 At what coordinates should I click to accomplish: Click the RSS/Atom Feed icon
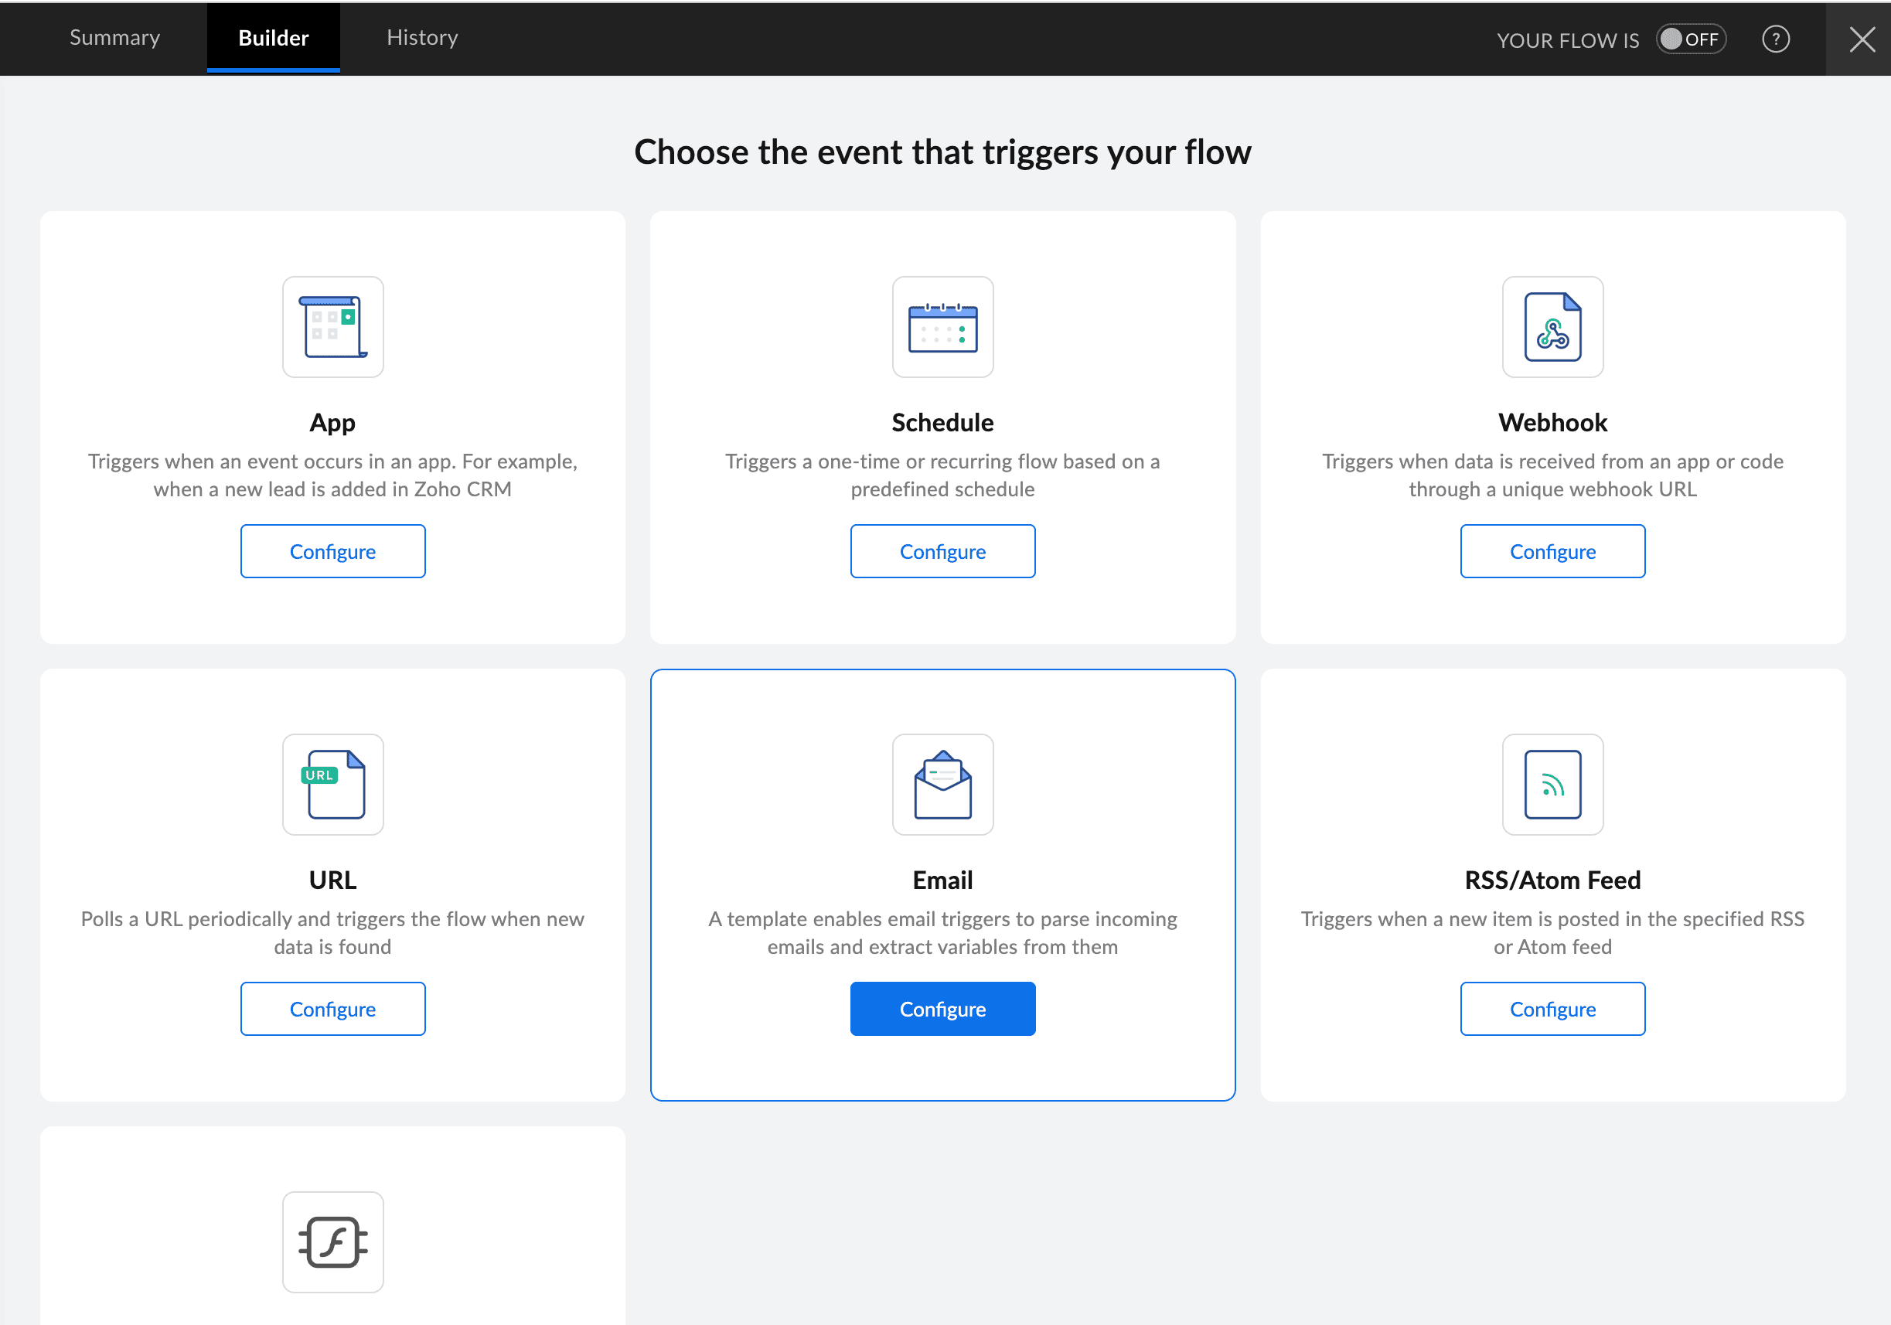(1552, 784)
